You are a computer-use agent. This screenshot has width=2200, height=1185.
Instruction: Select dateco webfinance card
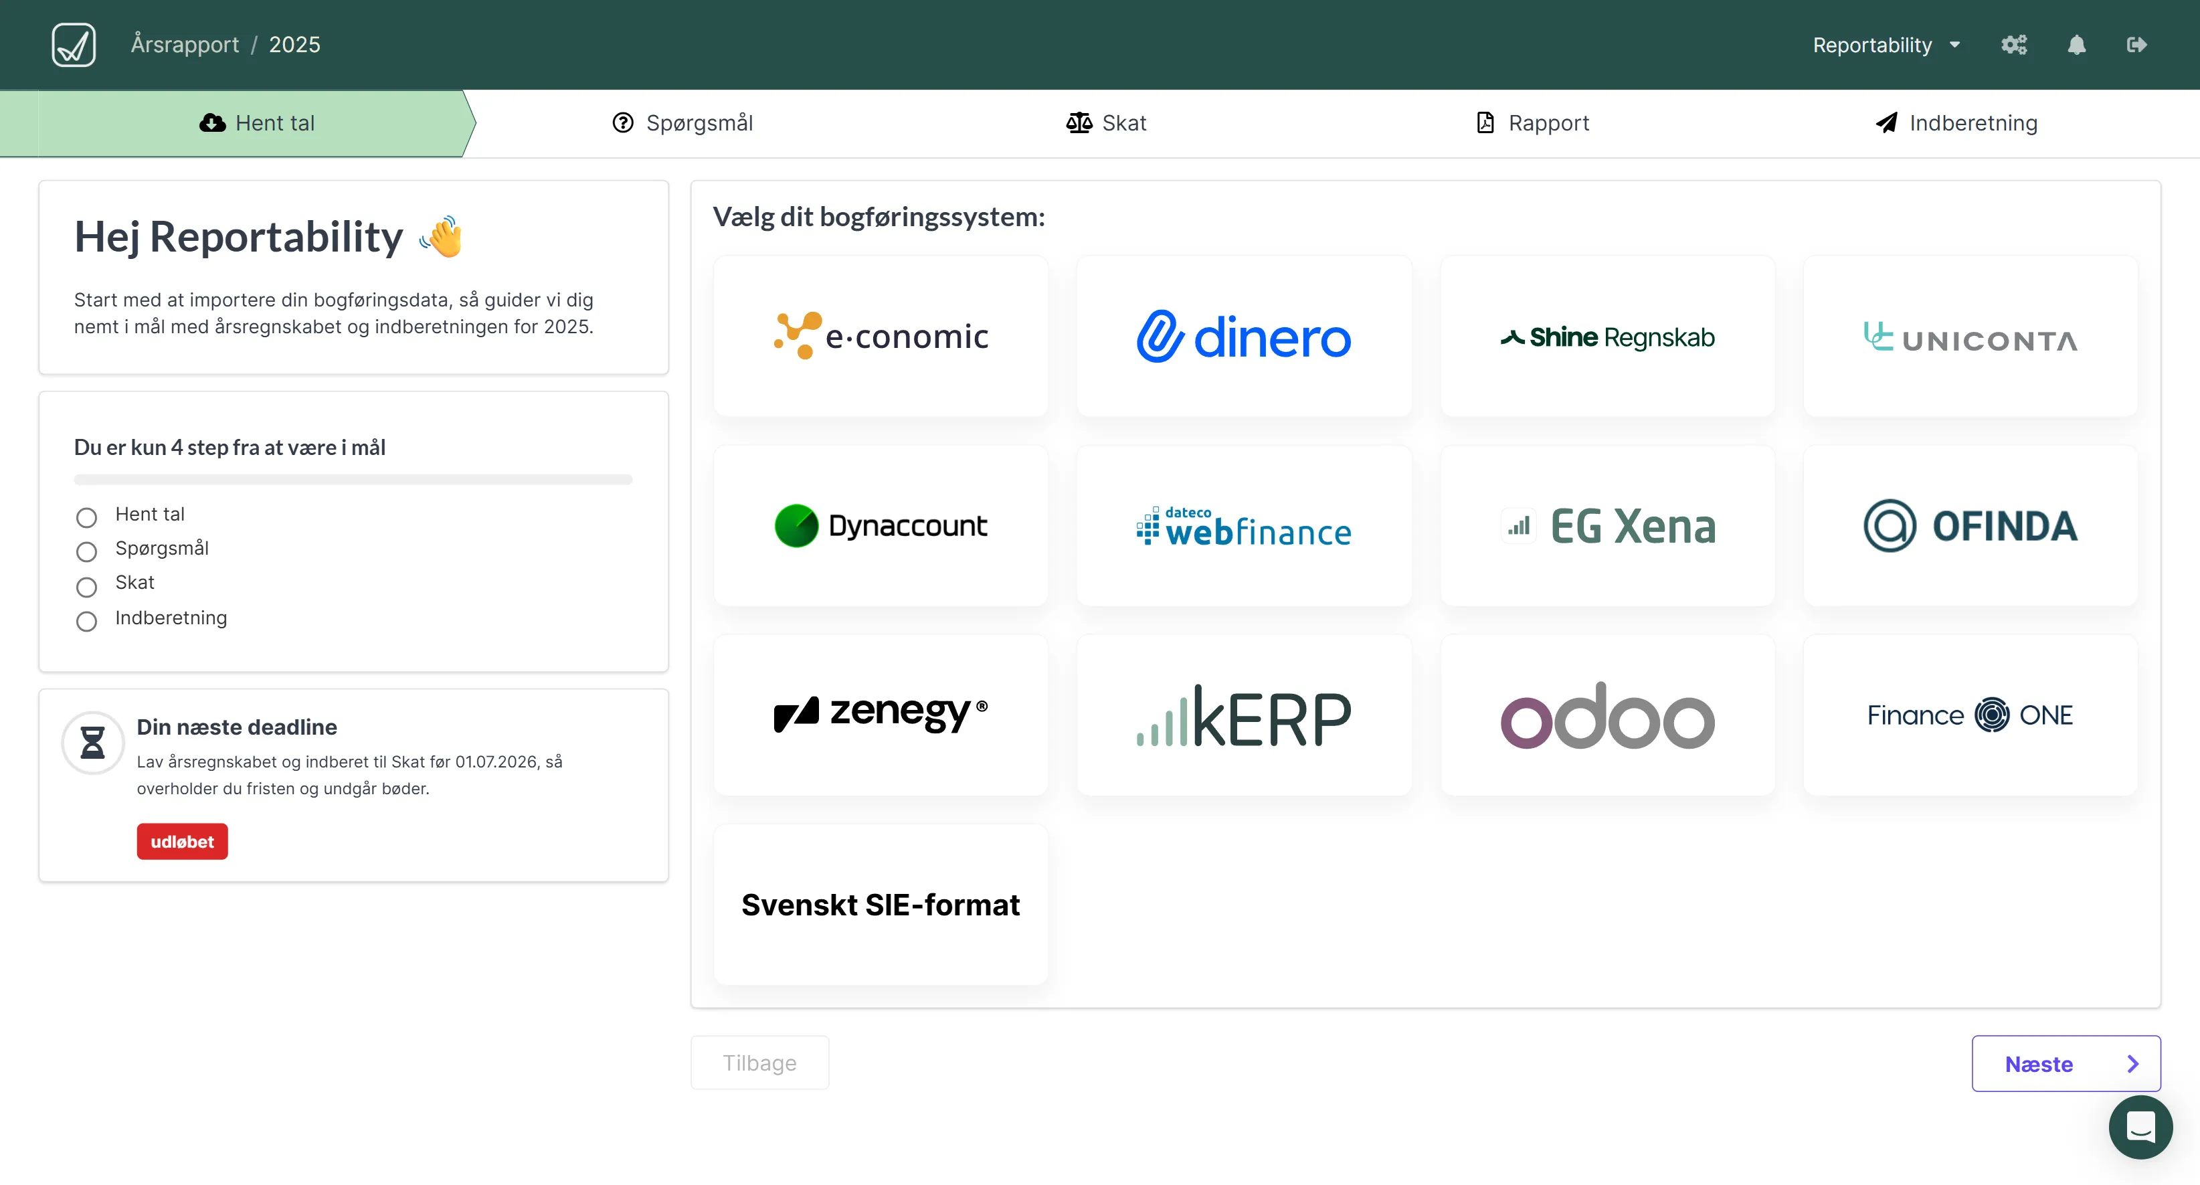coord(1243,525)
